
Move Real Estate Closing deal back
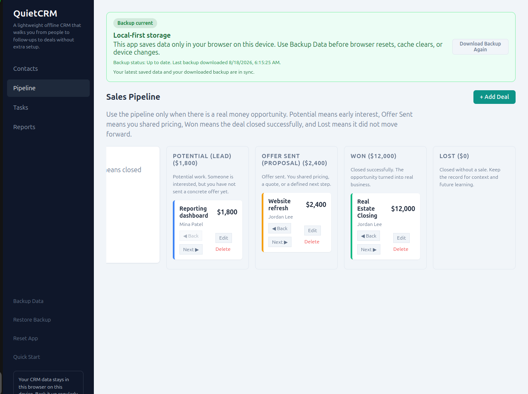[368, 236]
